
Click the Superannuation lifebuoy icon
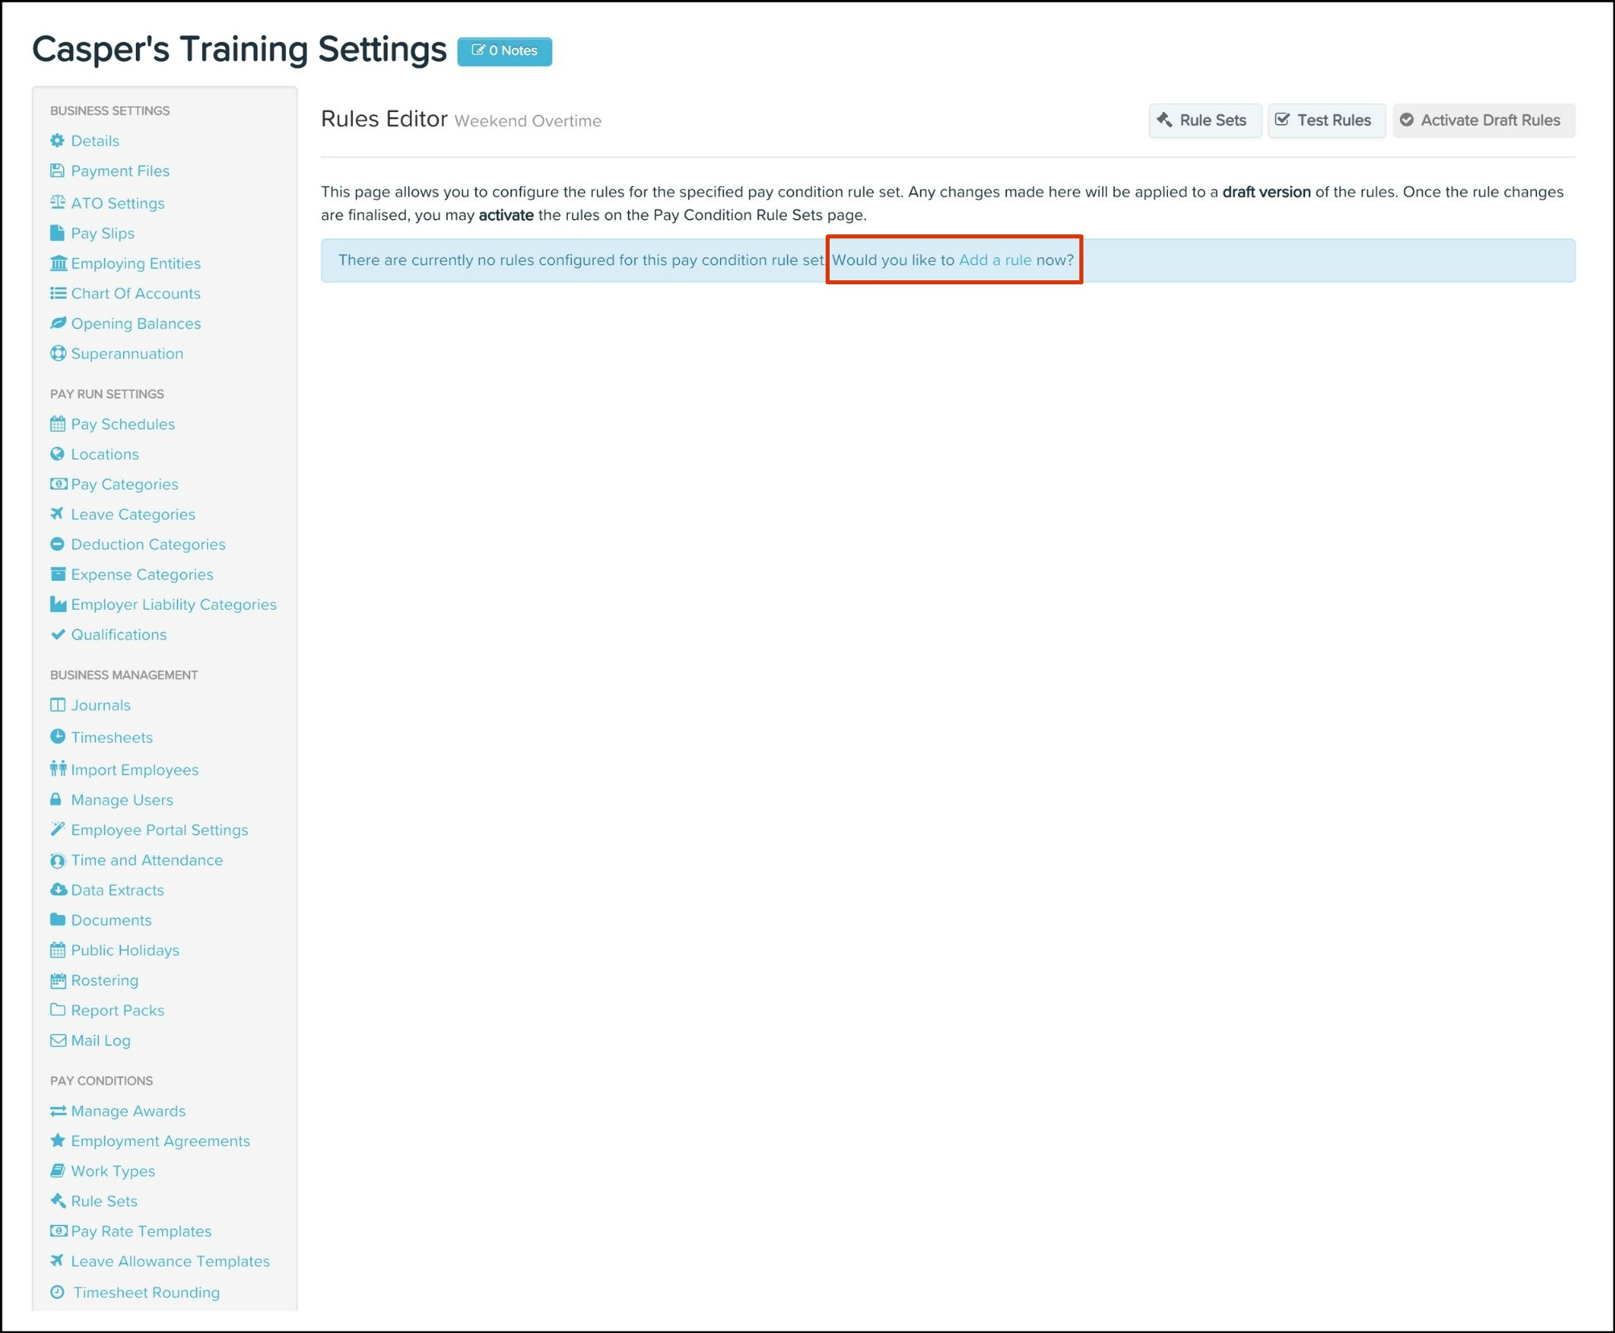[57, 354]
